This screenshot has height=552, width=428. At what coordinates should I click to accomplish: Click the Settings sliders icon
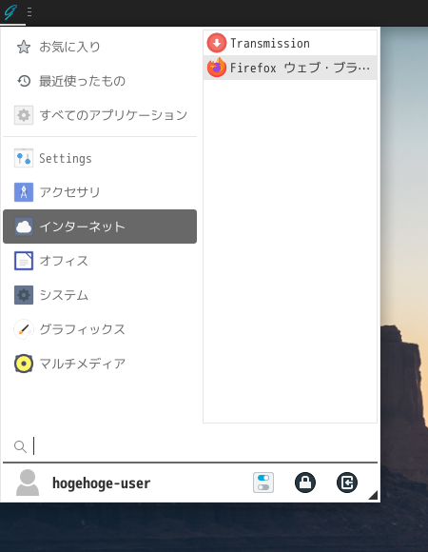pyautogui.click(x=24, y=158)
